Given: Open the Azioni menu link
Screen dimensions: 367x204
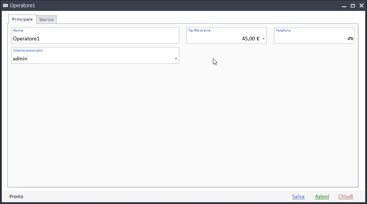Looking at the screenshot, I should click(x=322, y=196).
